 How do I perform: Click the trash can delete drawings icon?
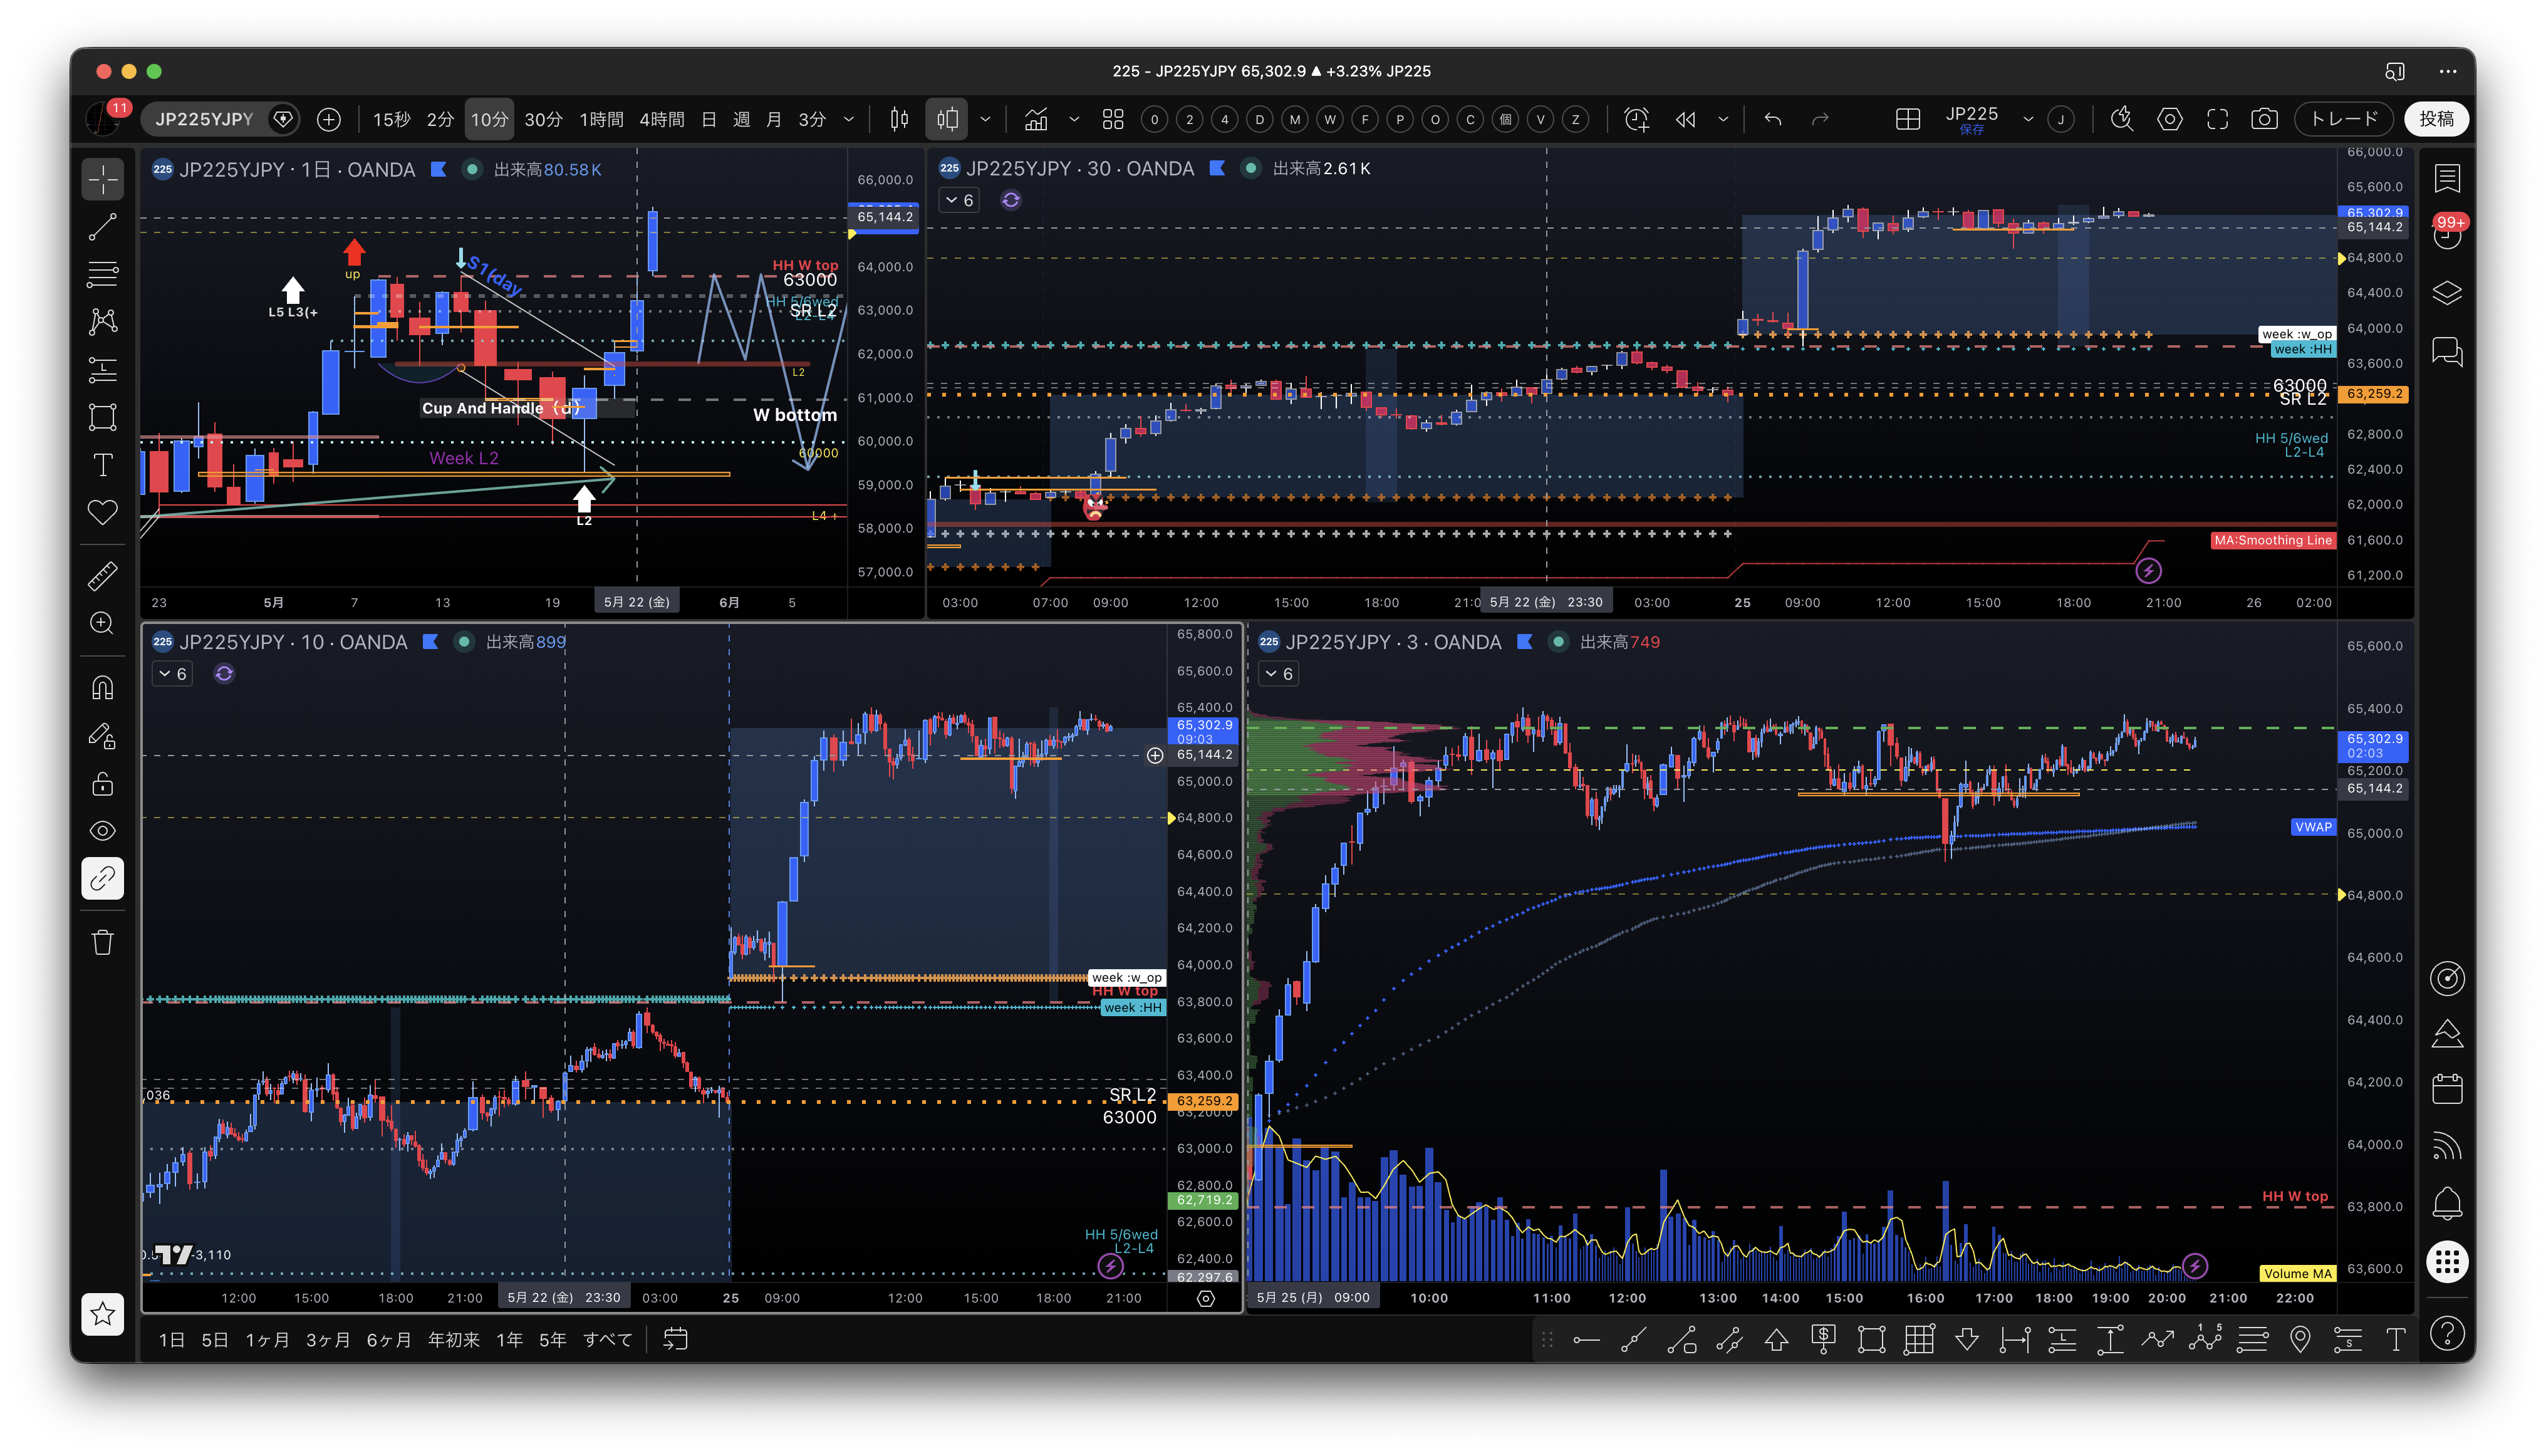pos(103,941)
